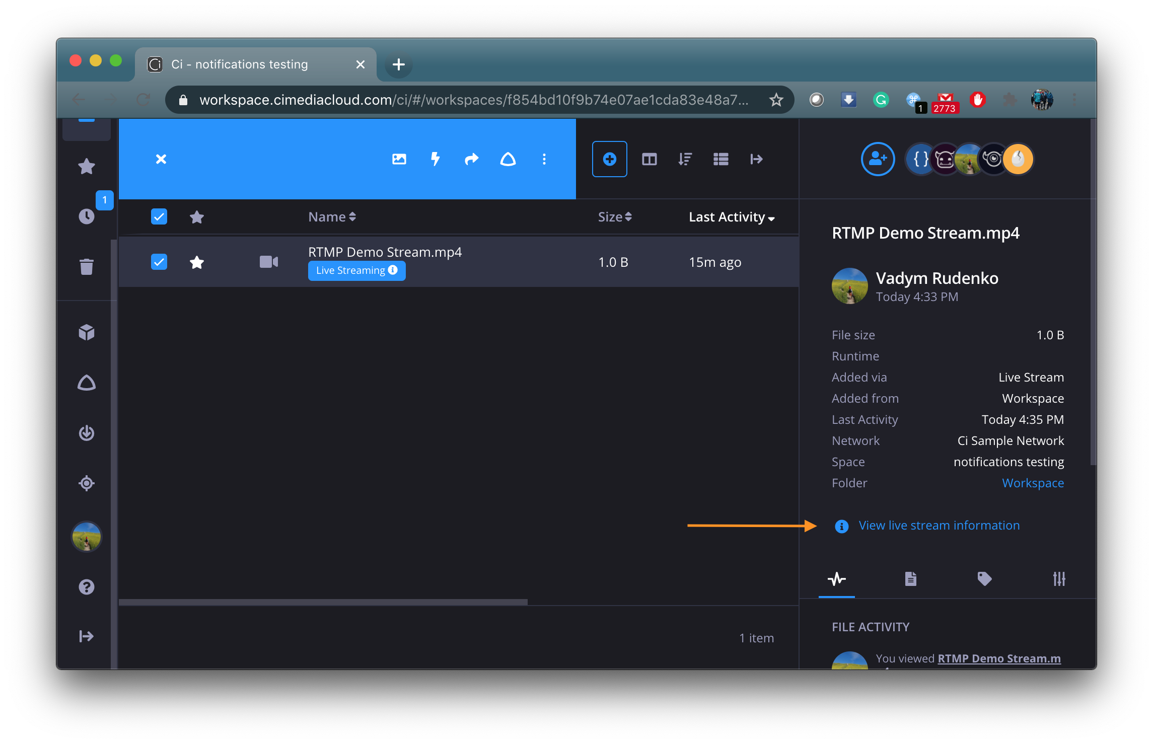The height and width of the screenshot is (744, 1153).
Task: Open the Workspace folder link
Action: coord(1033,483)
